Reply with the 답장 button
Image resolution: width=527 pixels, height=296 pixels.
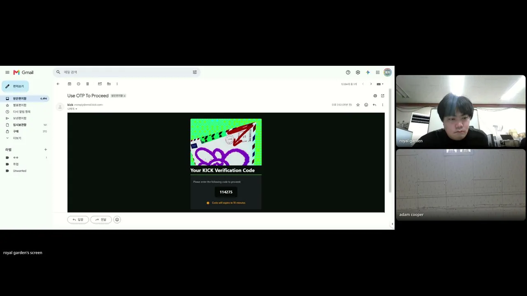(x=78, y=220)
